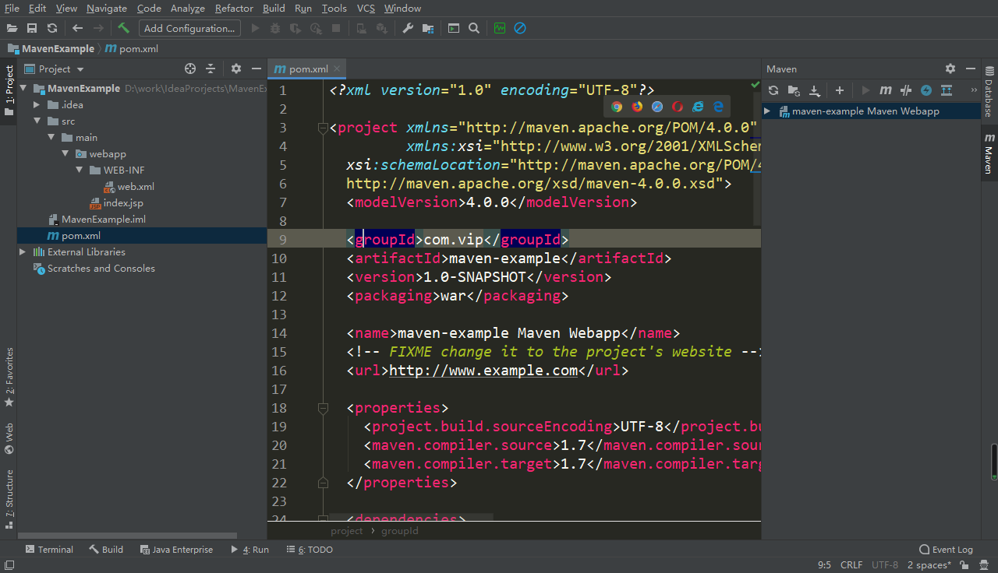
Task: Toggle read-only lock icon in status bar
Action: [964, 564]
